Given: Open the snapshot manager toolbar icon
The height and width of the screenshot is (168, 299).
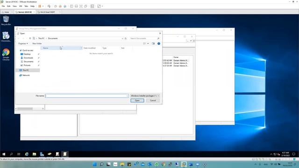Looking at the screenshot, I should [65, 6].
